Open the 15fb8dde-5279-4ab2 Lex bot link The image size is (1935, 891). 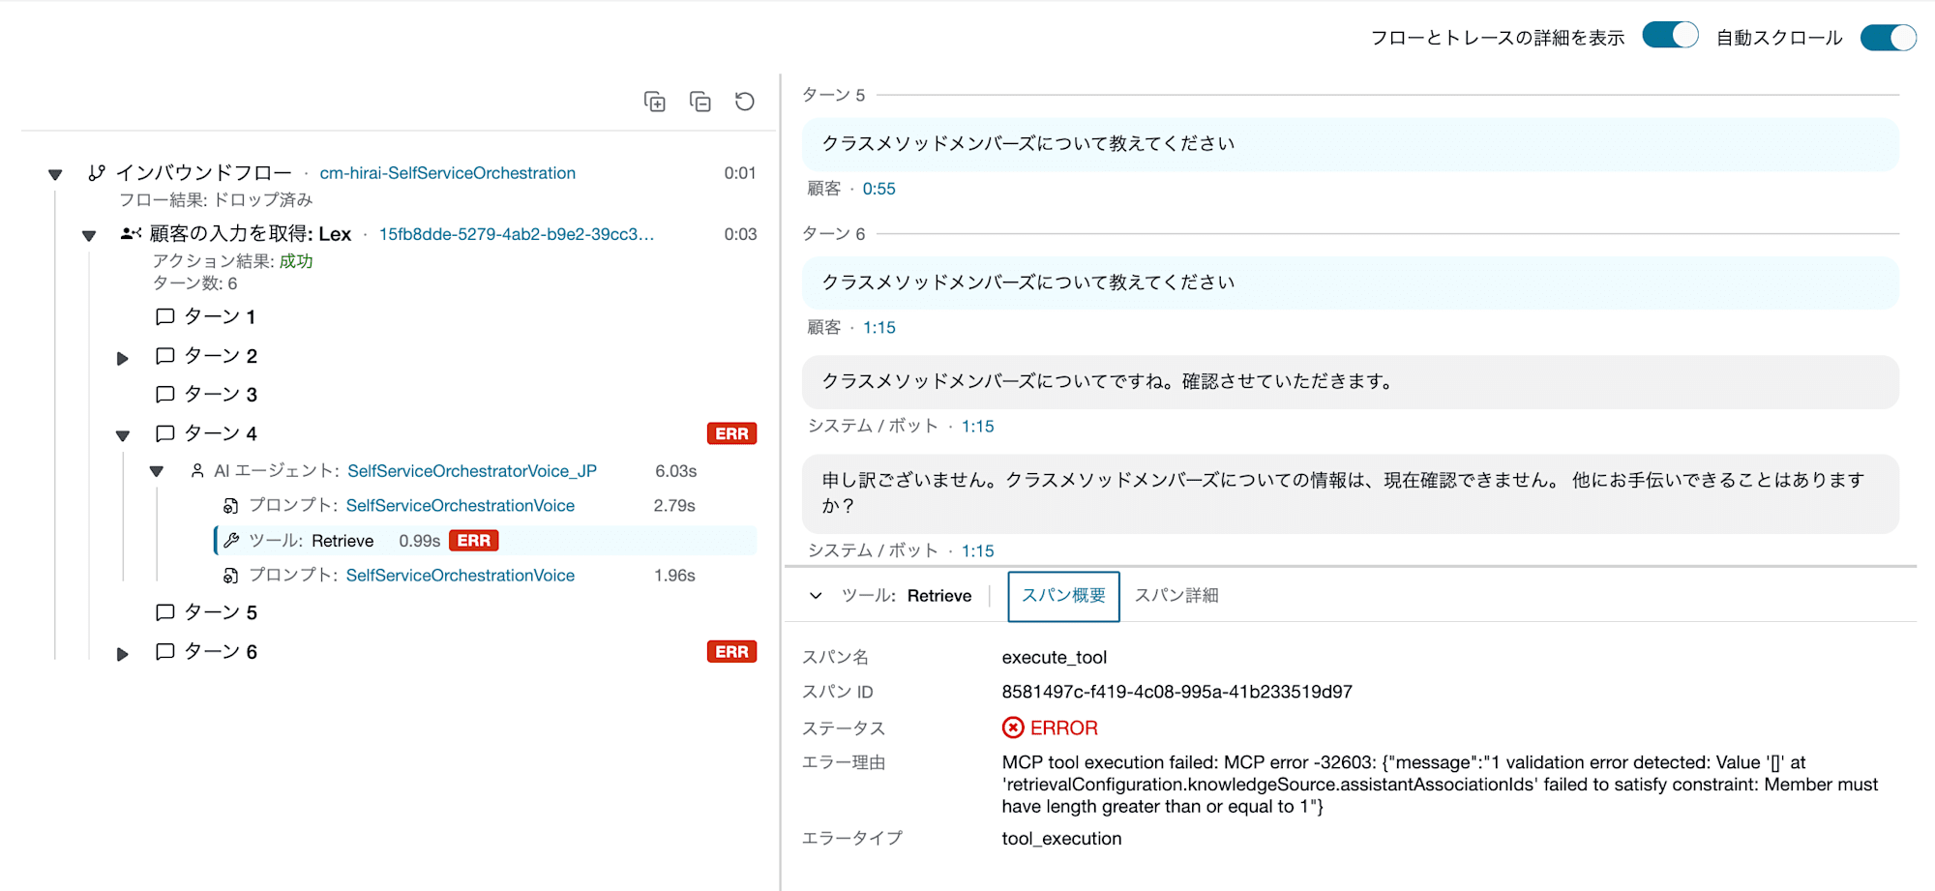pos(517,234)
